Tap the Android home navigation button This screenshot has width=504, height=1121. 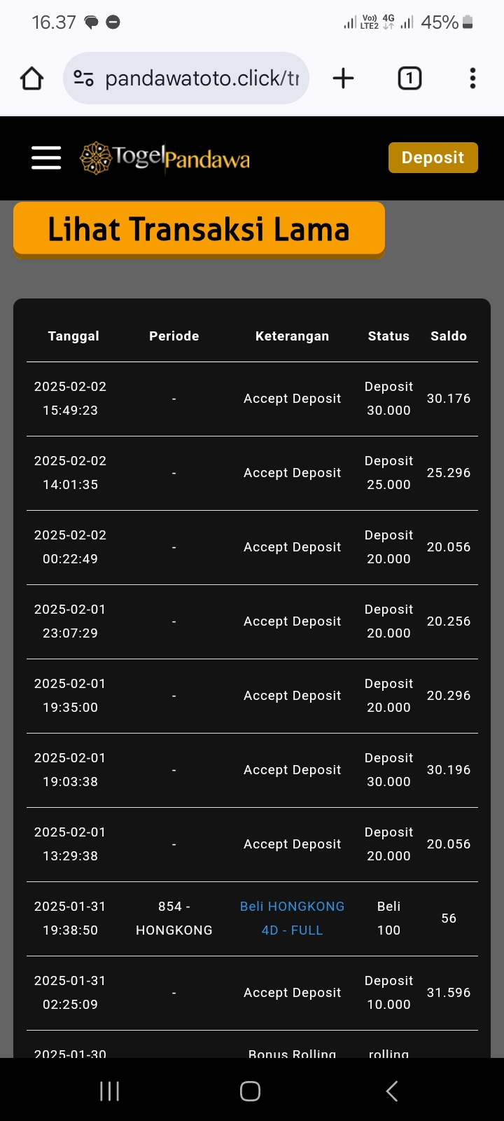(x=250, y=1091)
